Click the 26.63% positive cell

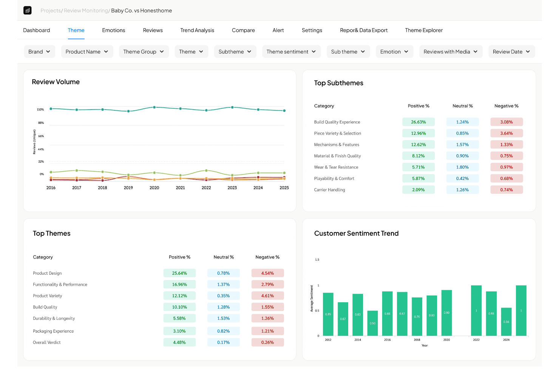click(418, 122)
